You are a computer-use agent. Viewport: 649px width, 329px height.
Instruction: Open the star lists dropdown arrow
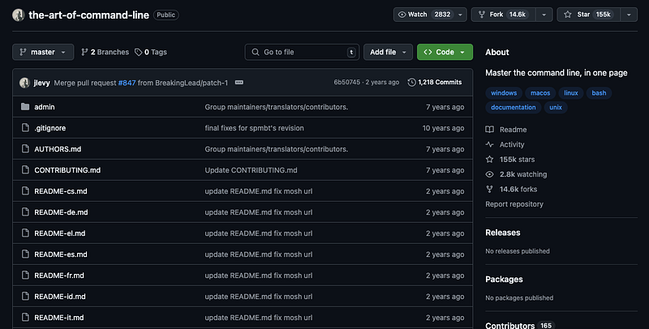coord(629,15)
